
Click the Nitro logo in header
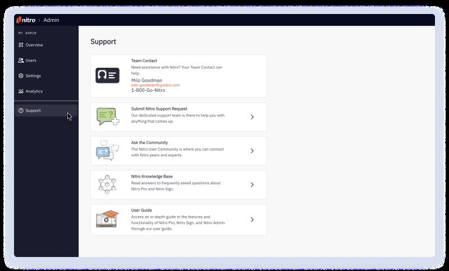click(x=26, y=20)
